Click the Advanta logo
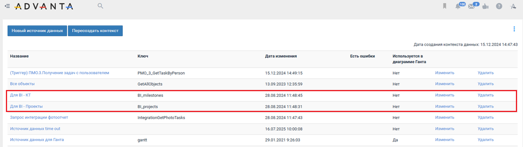The height and width of the screenshot is (147, 523). click(43, 6)
